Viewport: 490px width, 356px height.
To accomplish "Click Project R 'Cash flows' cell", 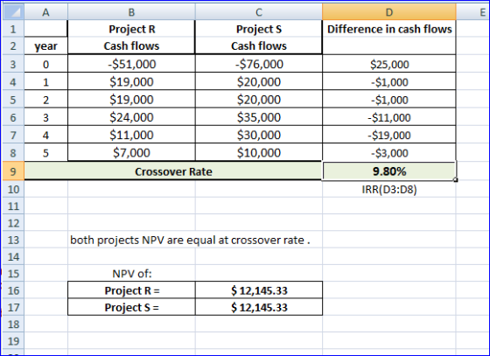I will [x=131, y=45].
